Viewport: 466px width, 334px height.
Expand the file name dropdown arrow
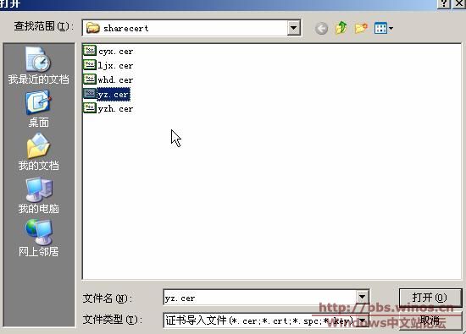click(362, 298)
